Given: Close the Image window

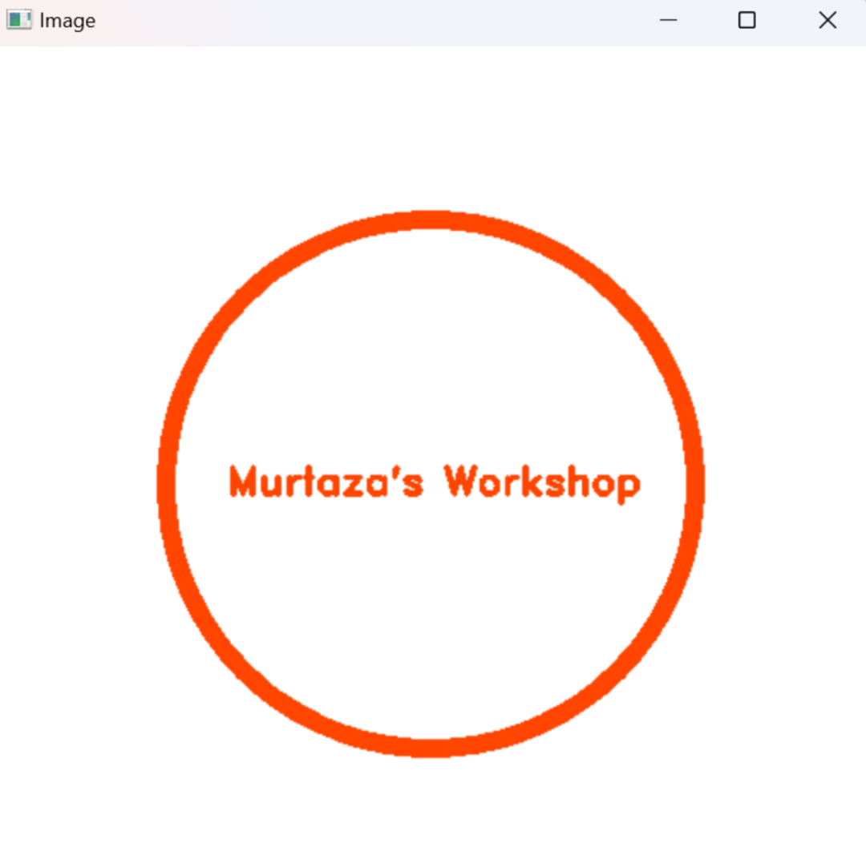Looking at the screenshot, I should 828,20.
